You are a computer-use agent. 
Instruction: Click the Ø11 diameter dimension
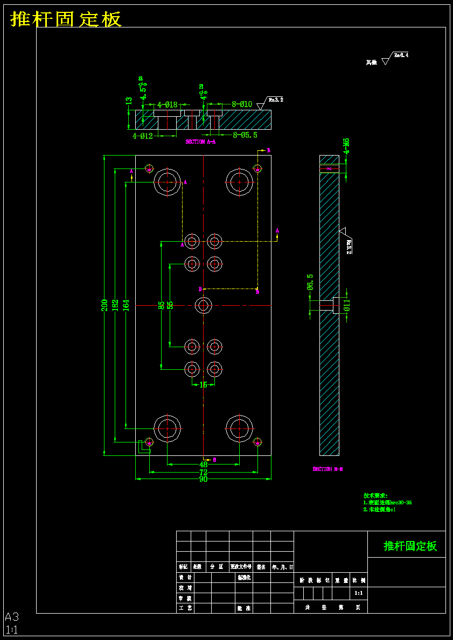click(347, 305)
